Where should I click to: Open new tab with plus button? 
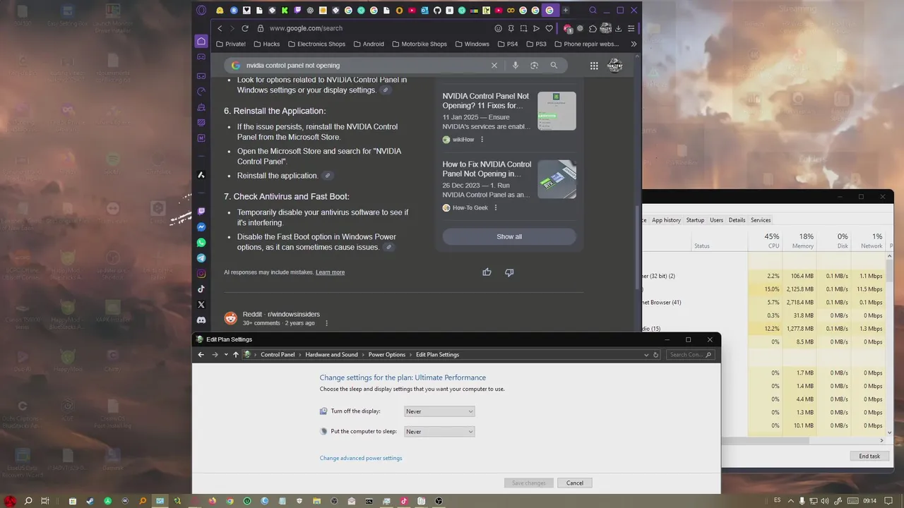(565, 11)
